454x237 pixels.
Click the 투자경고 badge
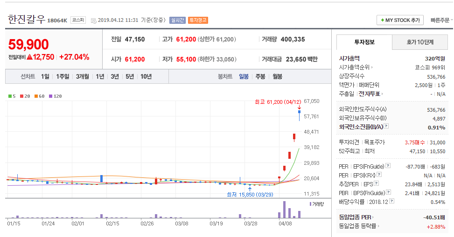coord(198,20)
